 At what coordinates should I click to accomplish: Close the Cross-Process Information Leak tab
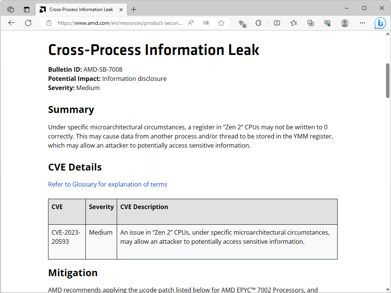tap(121, 10)
